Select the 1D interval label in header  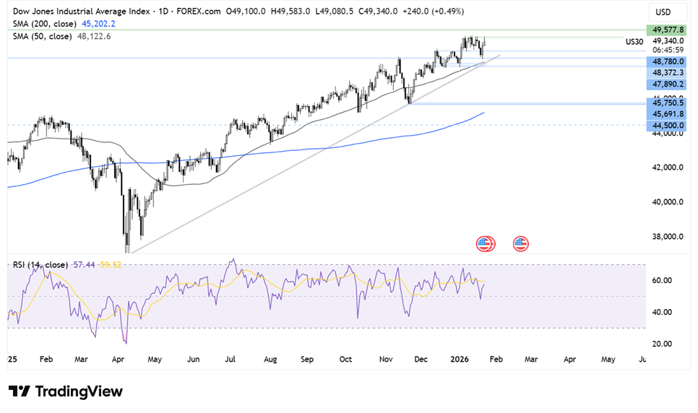(163, 11)
